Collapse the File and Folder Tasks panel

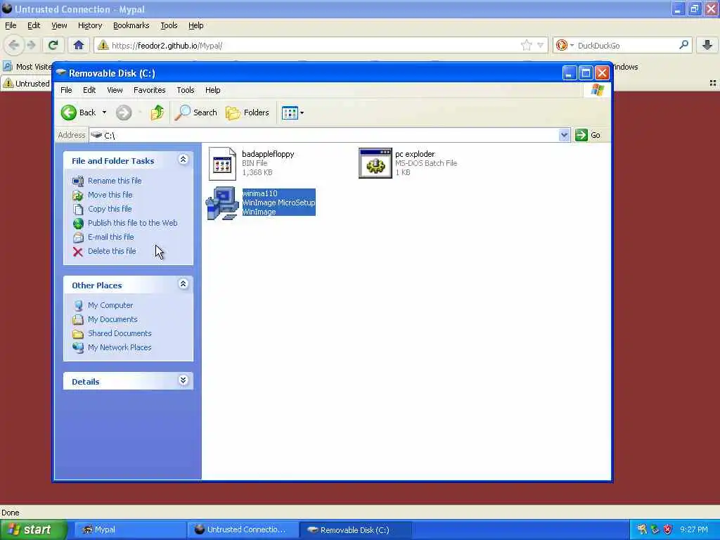coord(184,160)
